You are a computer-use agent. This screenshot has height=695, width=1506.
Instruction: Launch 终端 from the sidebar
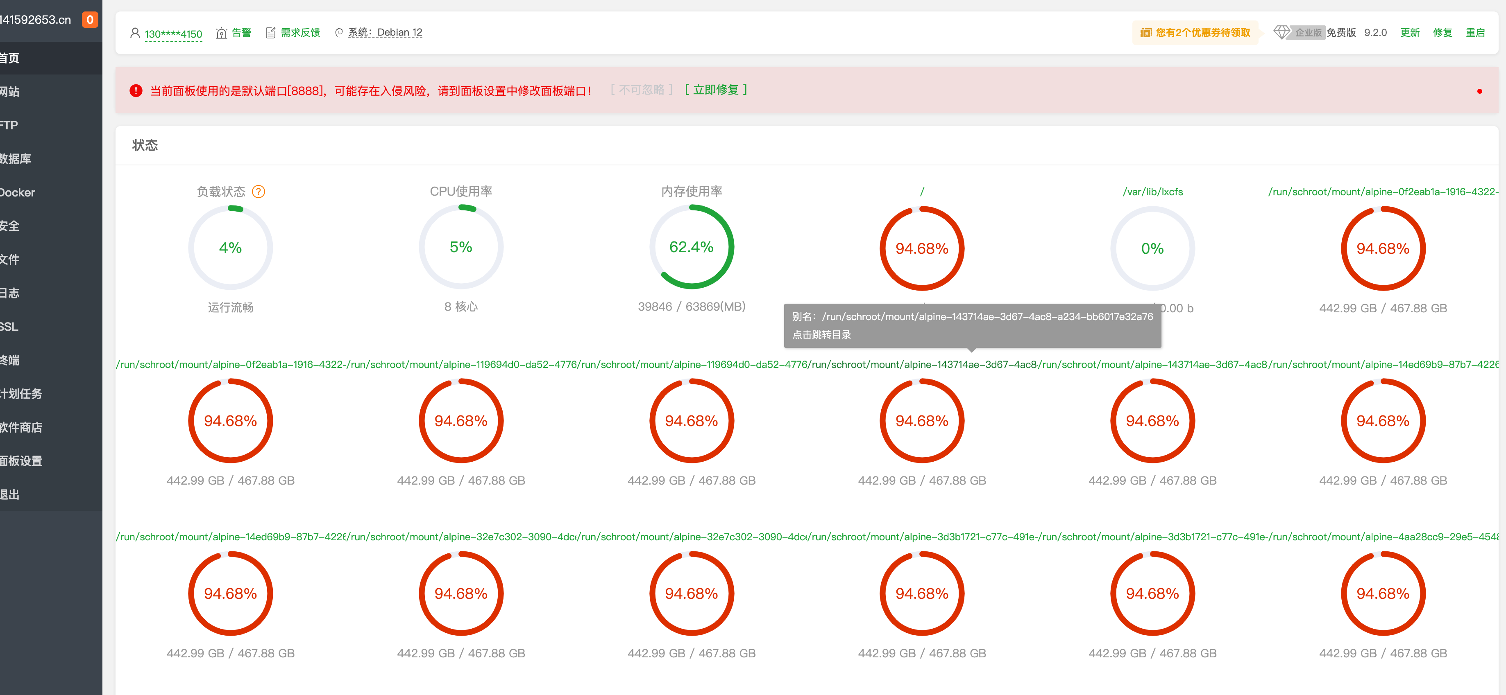pyautogui.click(x=51, y=360)
